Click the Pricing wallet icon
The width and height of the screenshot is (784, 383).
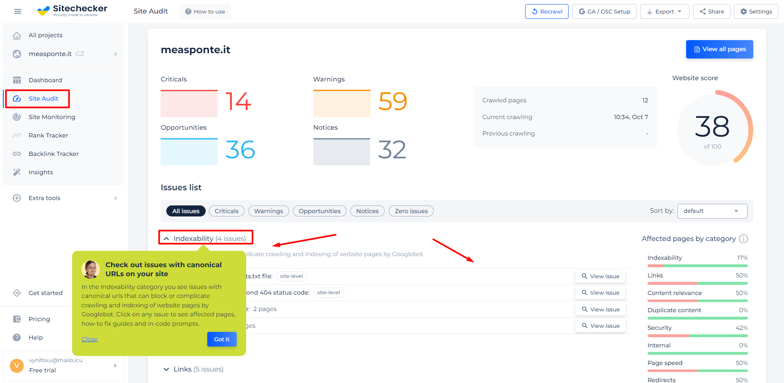[x=17, y=319]
